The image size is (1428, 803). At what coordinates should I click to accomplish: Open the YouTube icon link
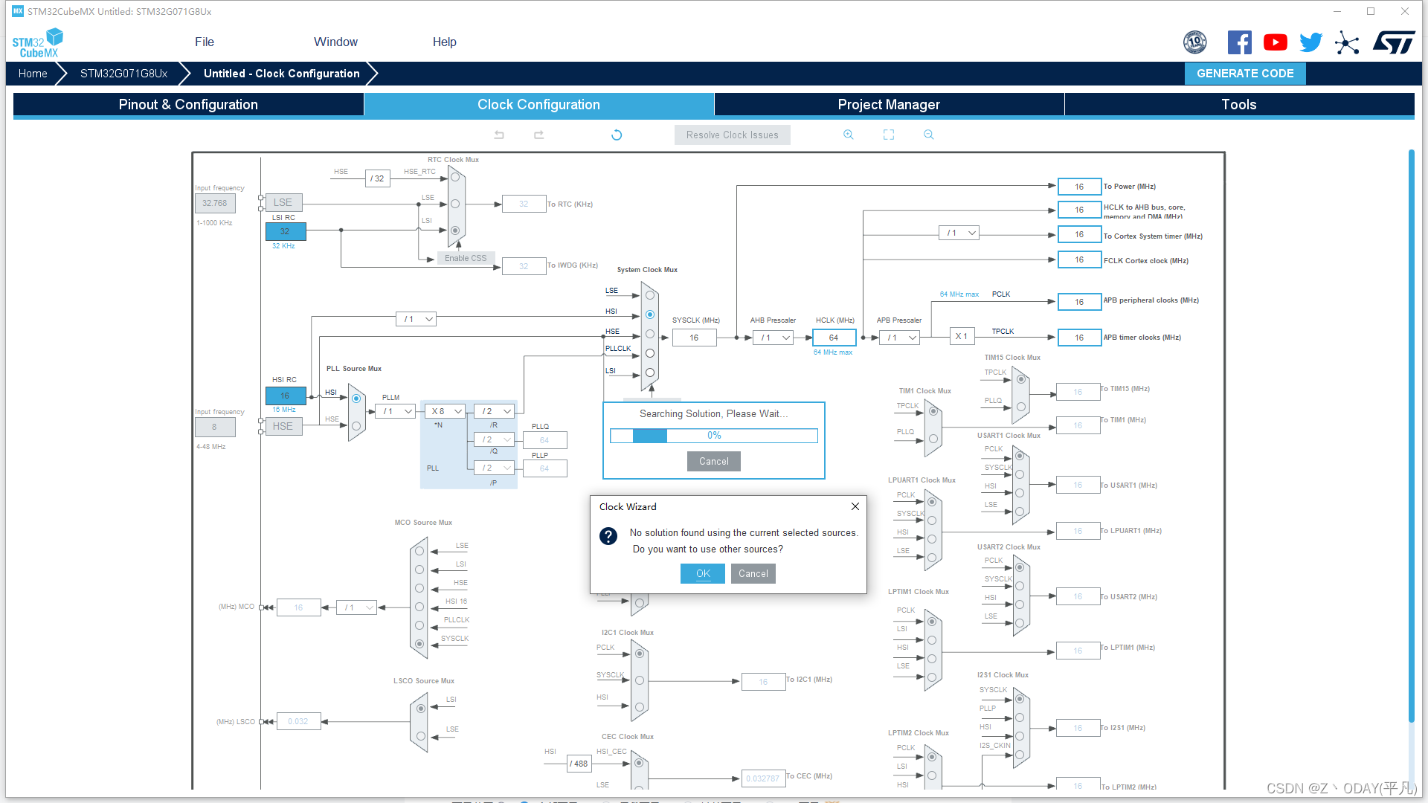[1275, 42]
